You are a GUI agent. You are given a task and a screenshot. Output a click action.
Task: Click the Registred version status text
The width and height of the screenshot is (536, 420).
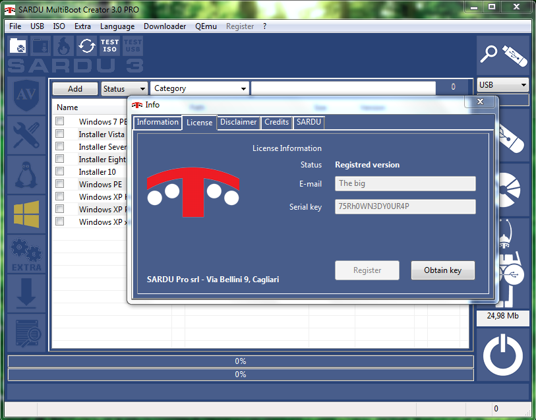pos(367,165)
